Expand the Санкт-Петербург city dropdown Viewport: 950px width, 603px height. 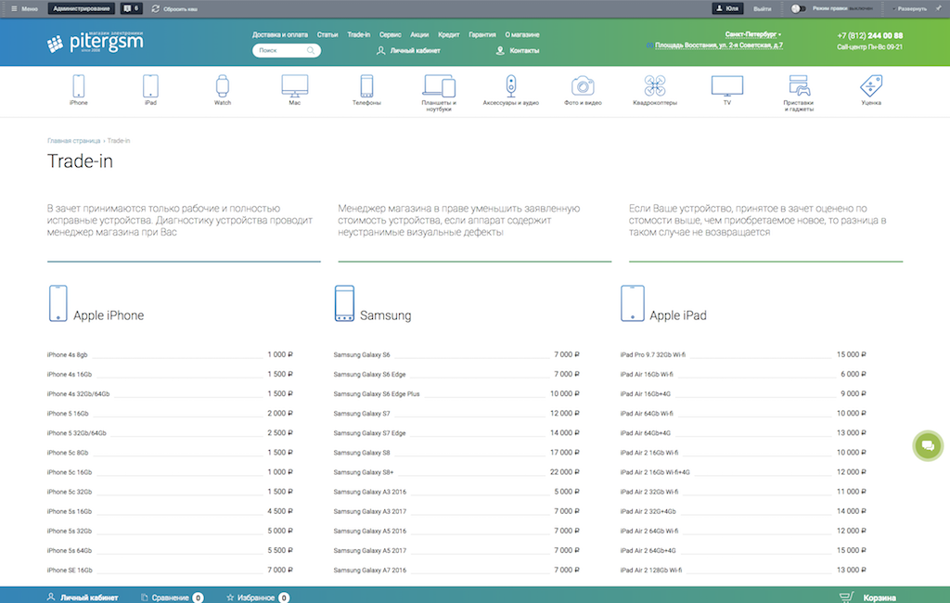click(x=753, y=34)
